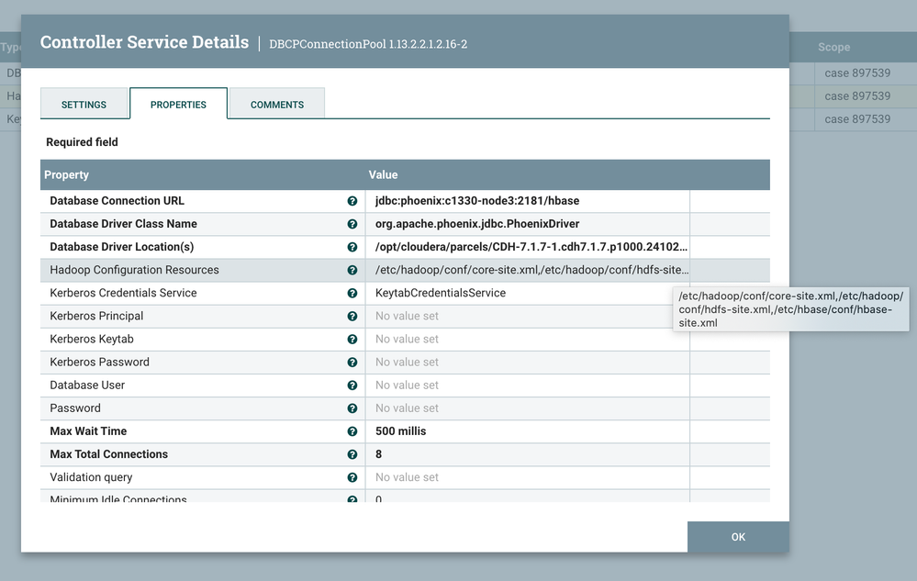
Task: Select the Properties tab
Action: point(178,105)
